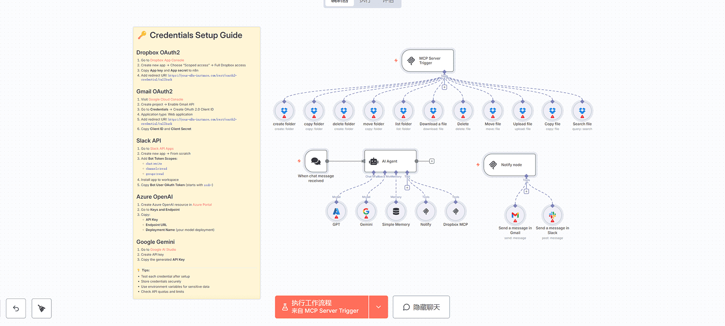
Task: Select the Gemini model node
Action: coord(366,212)
